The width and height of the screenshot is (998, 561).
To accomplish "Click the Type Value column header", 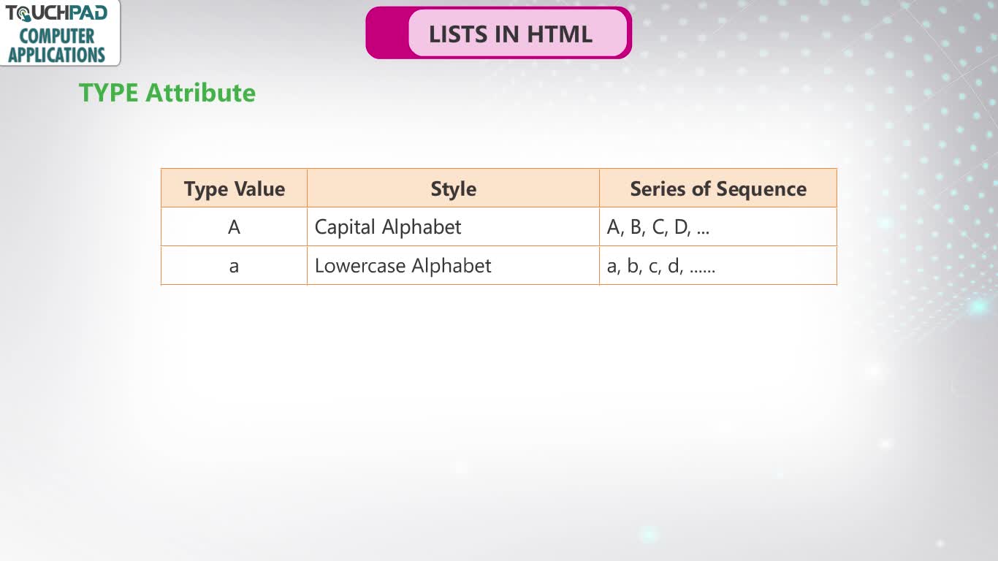I will pyautogui.click(x=234, y=188).
